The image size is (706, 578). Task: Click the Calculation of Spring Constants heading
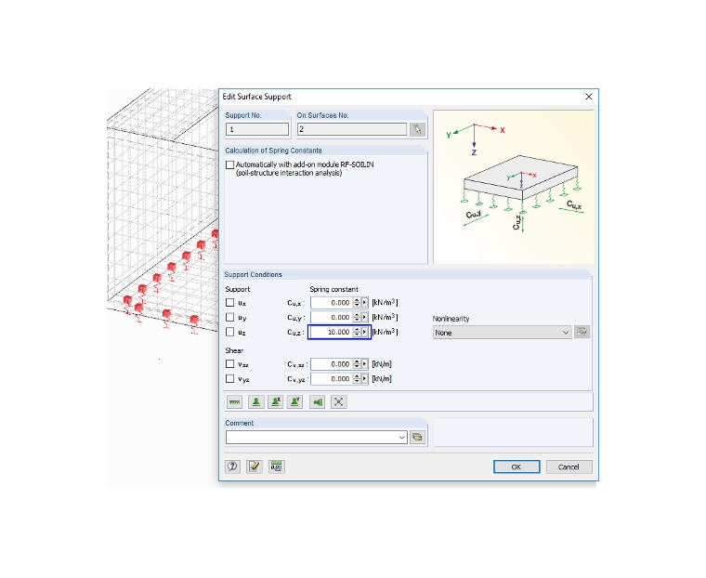pyautogui.click(x=273, y=151)
